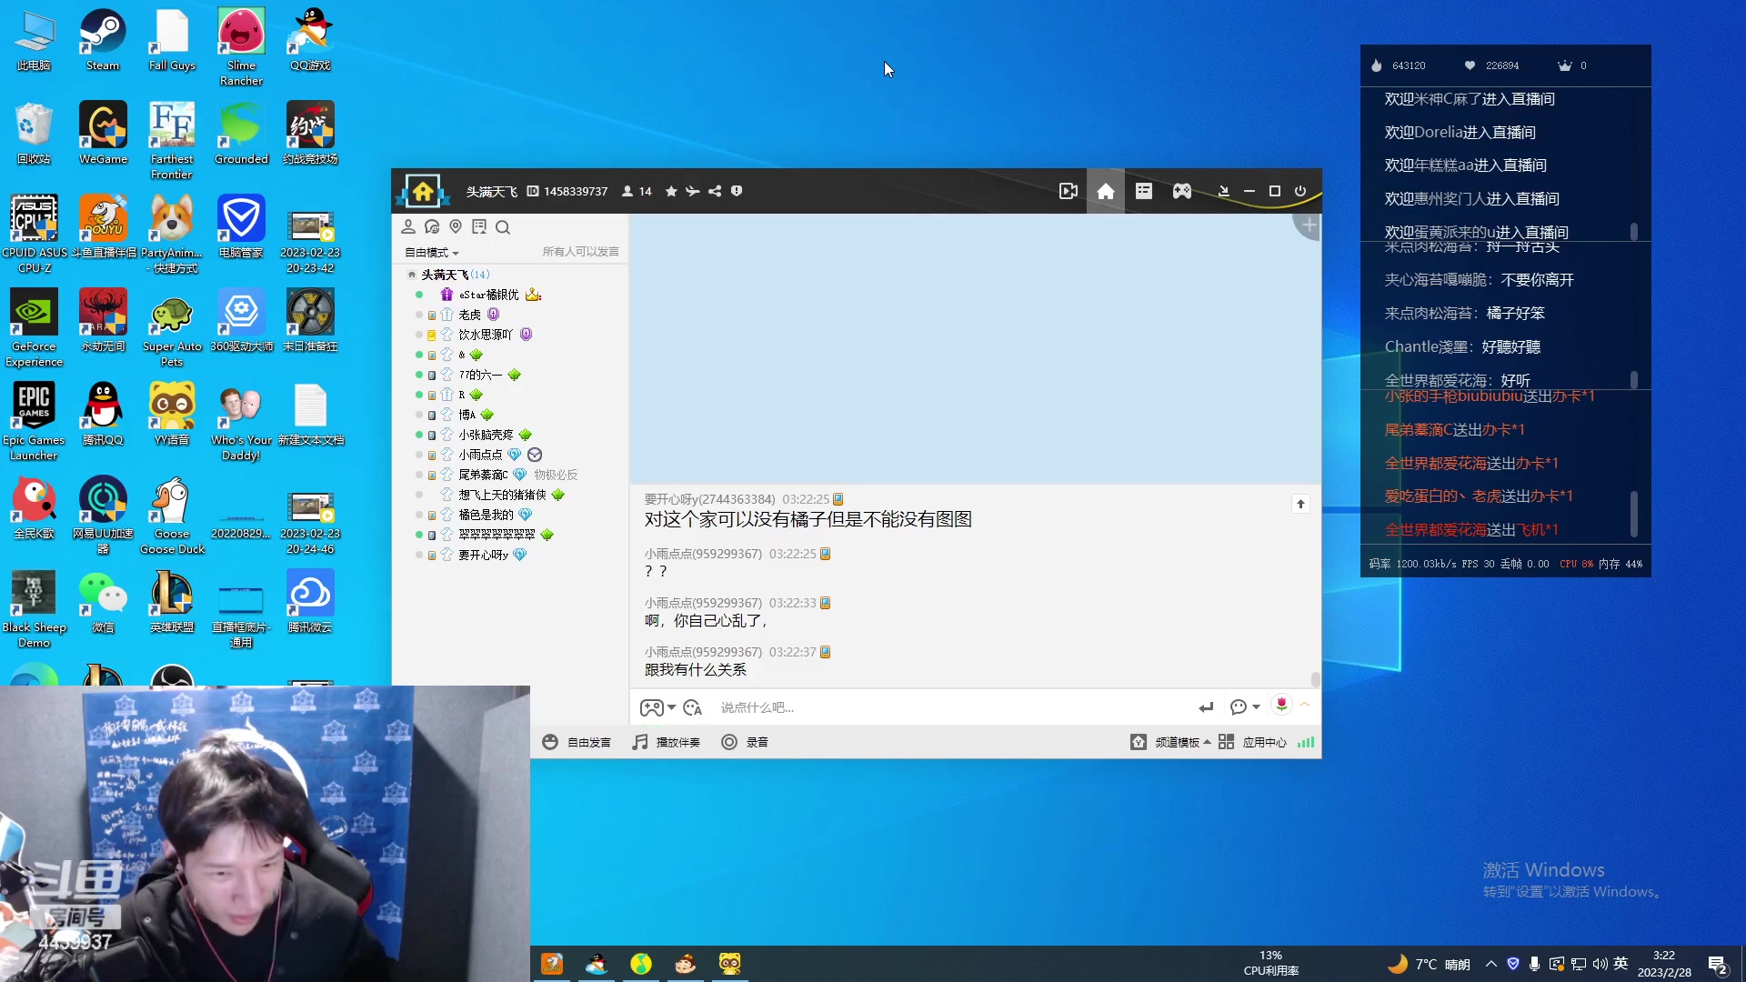This screenshot has width=1746, height=982.
Task: Click the plus button at chat area corner
Action: tap(1309, 225)
